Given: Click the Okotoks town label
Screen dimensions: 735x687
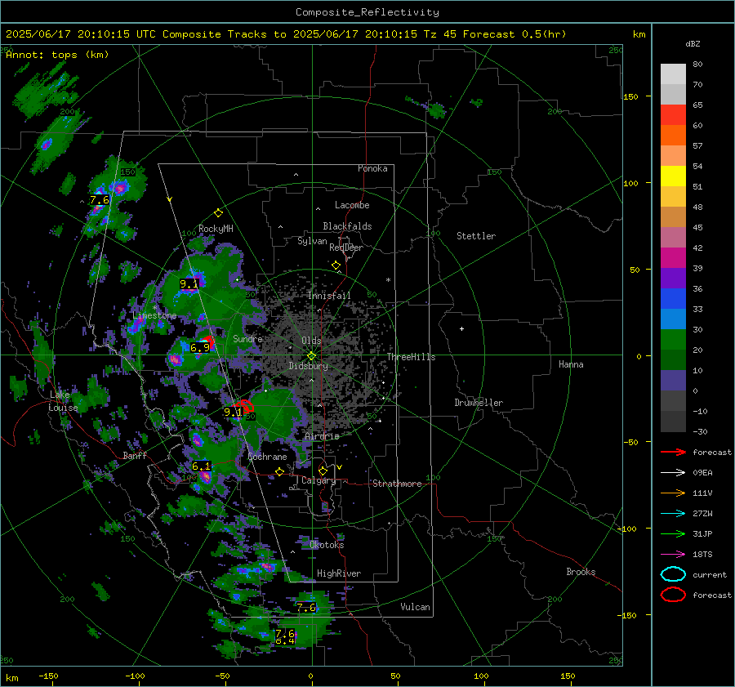Looking at the screenshot, I should pyautogui.click(x=327, y=545).
